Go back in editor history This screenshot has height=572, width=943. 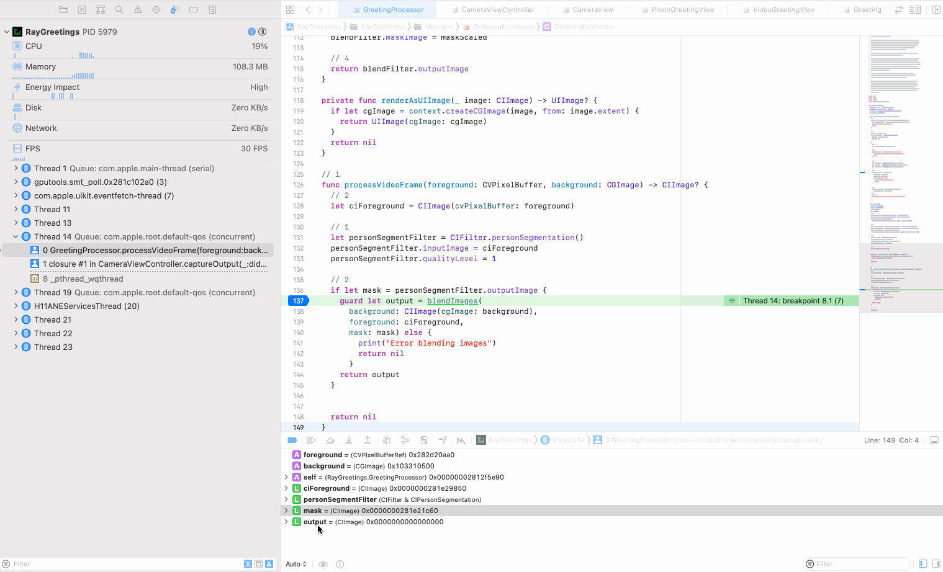pos(308,10)
